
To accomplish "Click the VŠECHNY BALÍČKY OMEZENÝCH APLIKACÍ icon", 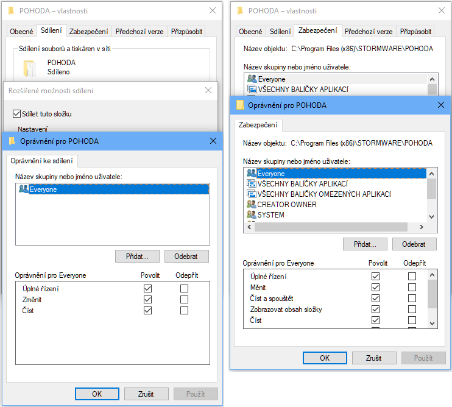I will tap(251, 194).
